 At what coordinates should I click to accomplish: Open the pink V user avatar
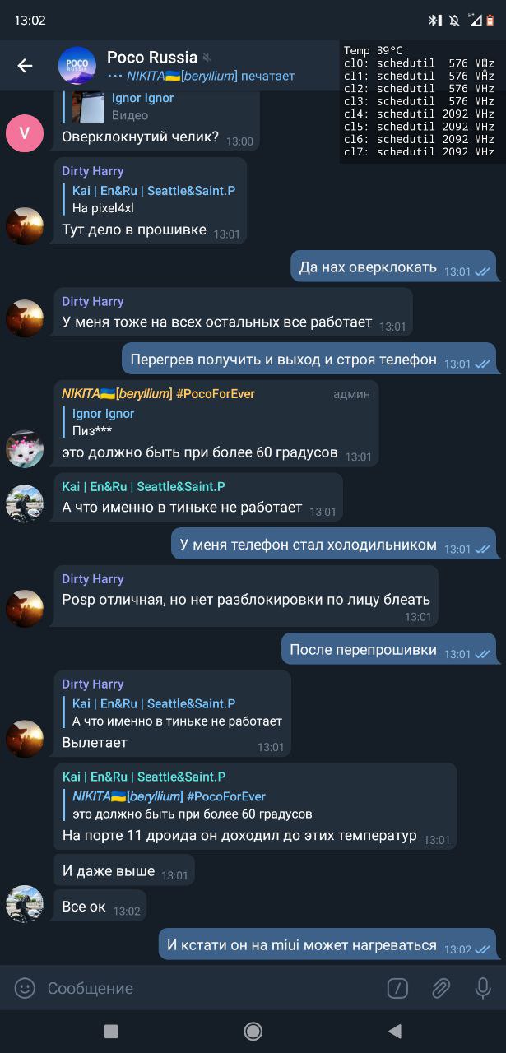tap(25, 133)
